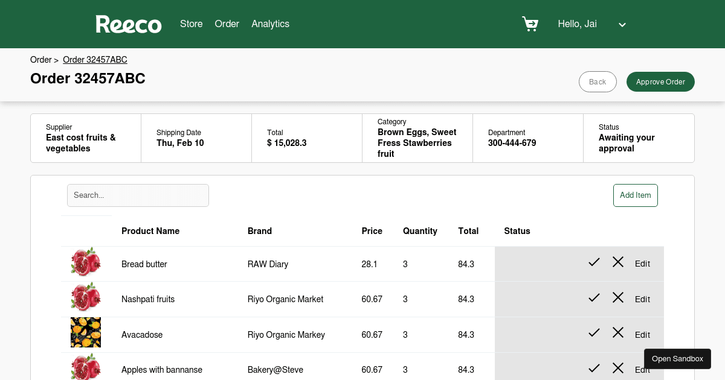View the Nashpati fruits product image
Image resolution: width=725 pixels, height=380 pixels.
point(86,297)
